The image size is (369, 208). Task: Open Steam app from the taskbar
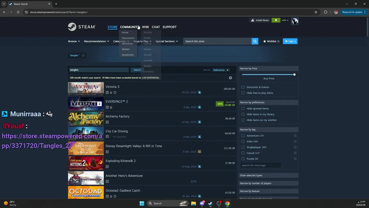[x=210, y=203]
